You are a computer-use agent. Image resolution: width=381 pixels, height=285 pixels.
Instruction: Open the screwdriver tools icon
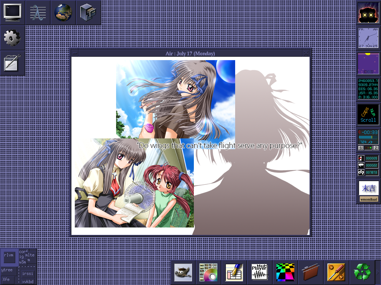[336, 272]
